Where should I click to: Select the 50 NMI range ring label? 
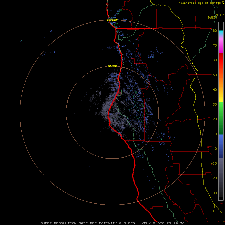(112, 66)
